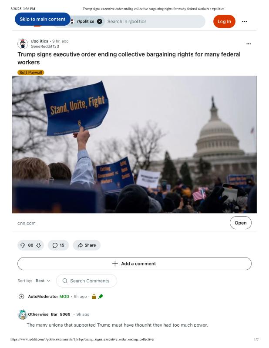Upvote the Trump executive order post
Screen dimensions: 269x348
pos(23,245)
